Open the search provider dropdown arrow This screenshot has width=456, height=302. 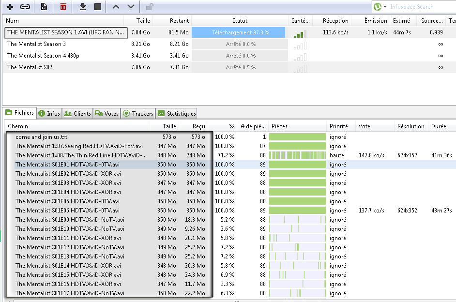(x=385, y=7)
